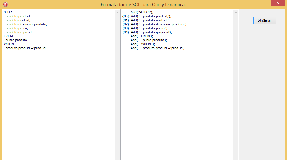The width and height of the screenshot is (287, 160).
Task: Click 'produto.grupo_id' line in left editor
Action: (x=18, y=32)
